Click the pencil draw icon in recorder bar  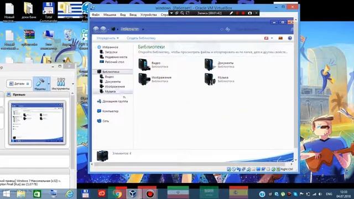point(231,13)
